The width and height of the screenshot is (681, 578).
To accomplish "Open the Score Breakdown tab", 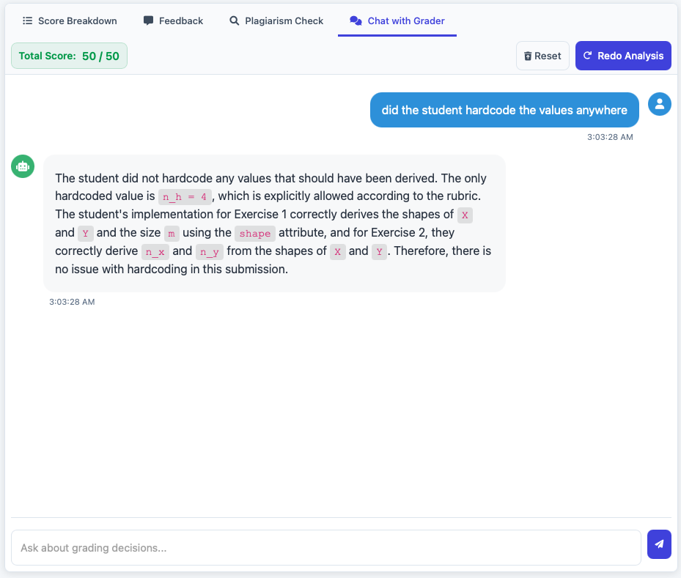I will click(70, 21).
